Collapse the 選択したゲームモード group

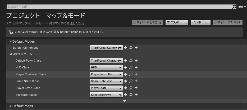tap(11, 54)
